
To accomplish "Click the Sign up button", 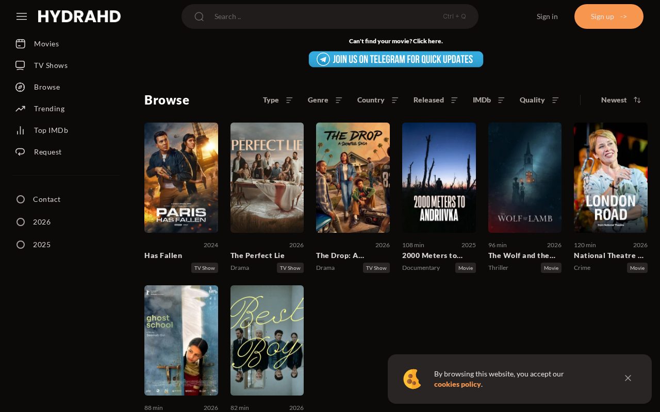I will [609, 16].
